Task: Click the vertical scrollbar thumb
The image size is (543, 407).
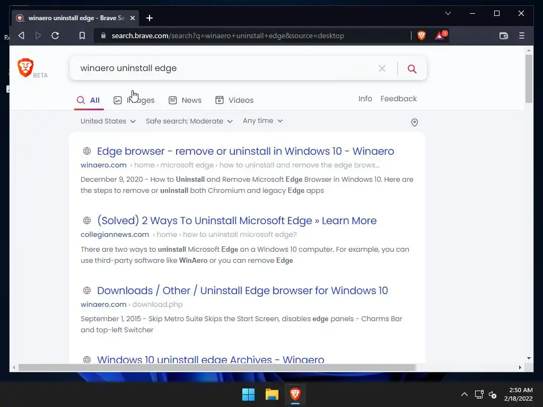Action: coord(529,78)
